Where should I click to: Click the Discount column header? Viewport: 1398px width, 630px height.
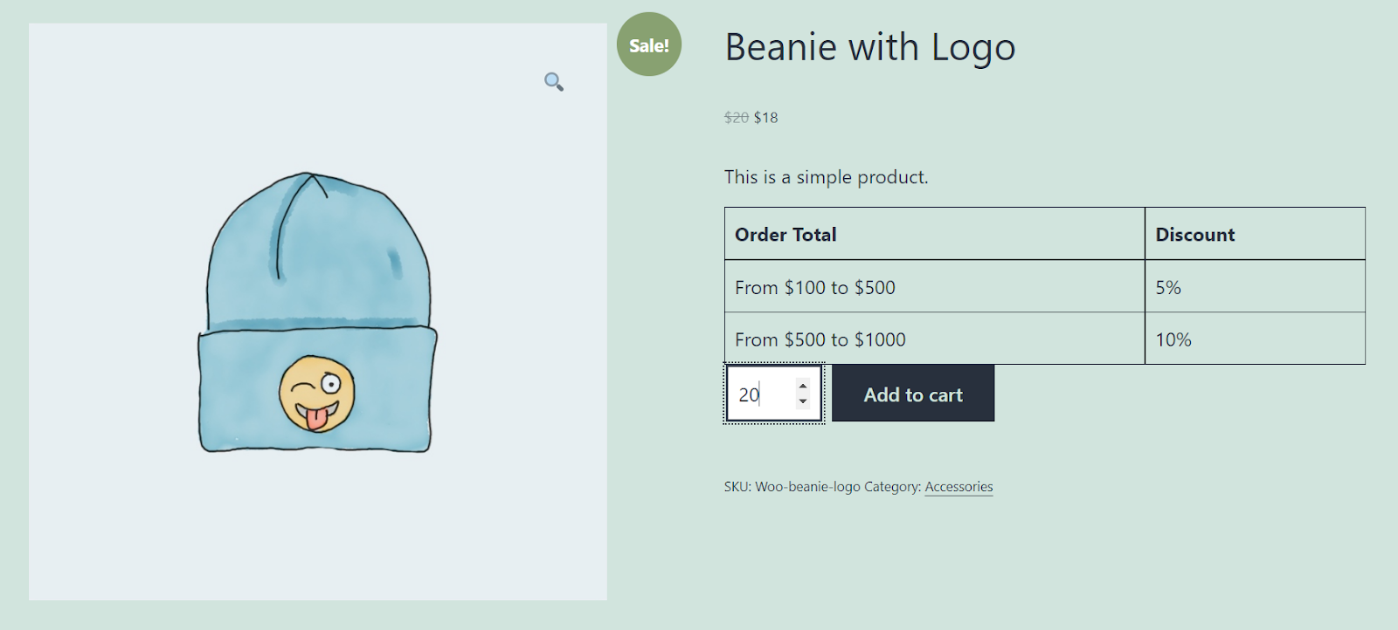1194,235
